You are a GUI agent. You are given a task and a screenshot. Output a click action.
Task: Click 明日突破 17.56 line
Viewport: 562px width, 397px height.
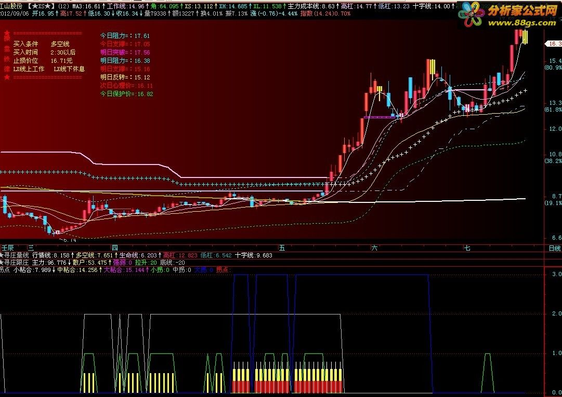[125, 52]
